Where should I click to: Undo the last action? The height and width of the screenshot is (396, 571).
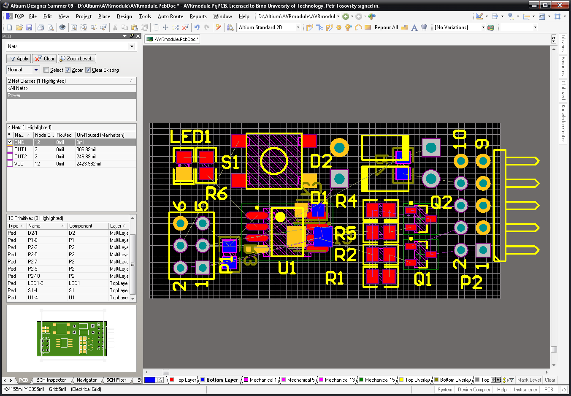[197, 27]
